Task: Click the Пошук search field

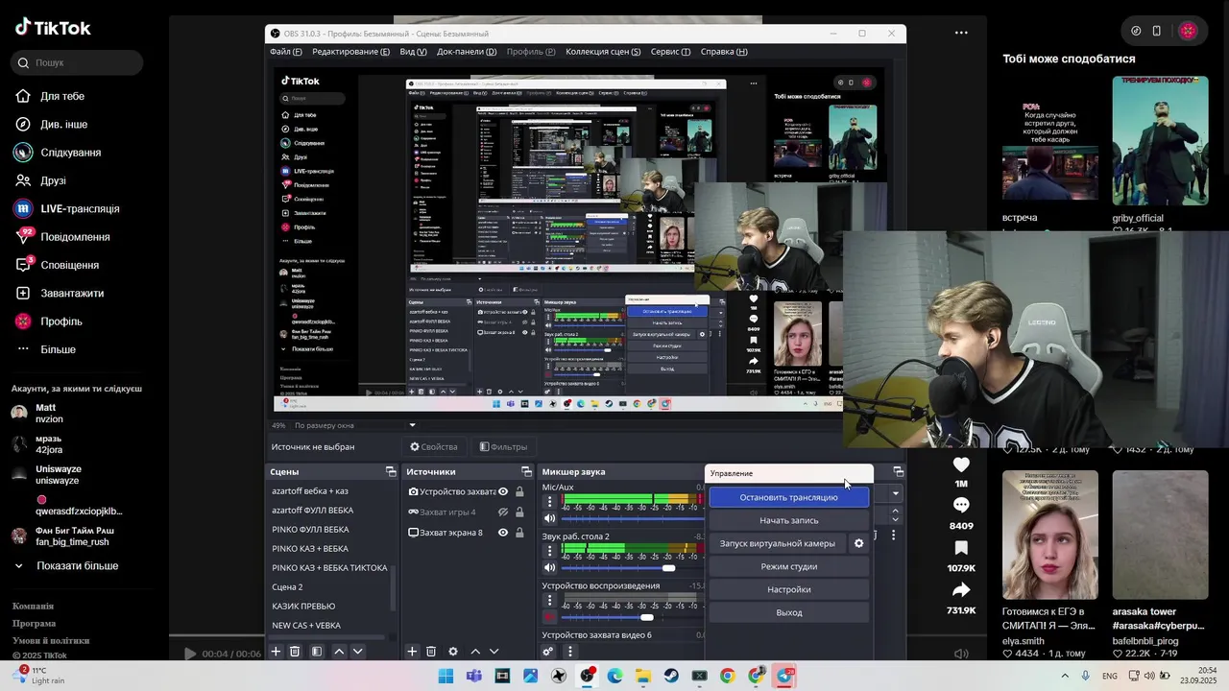Action: point(77,62)
